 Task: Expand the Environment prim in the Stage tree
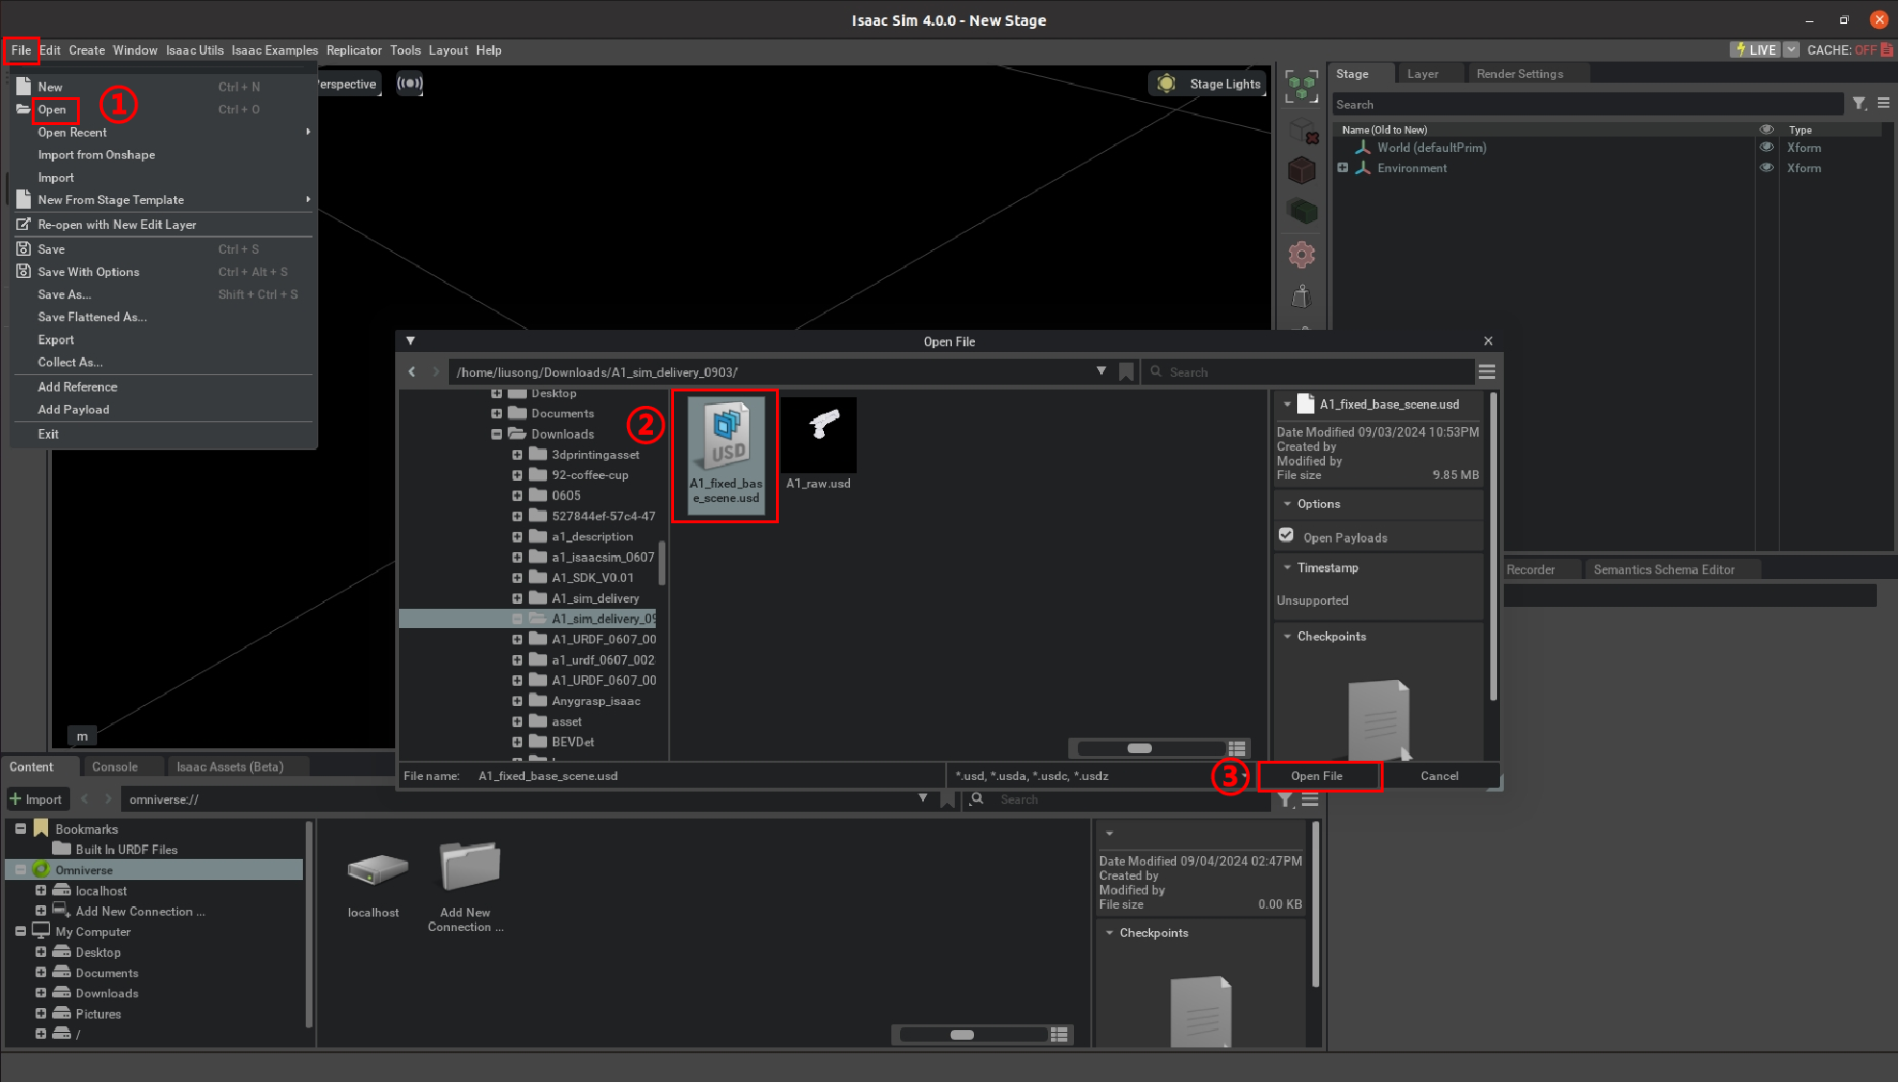1342,167
